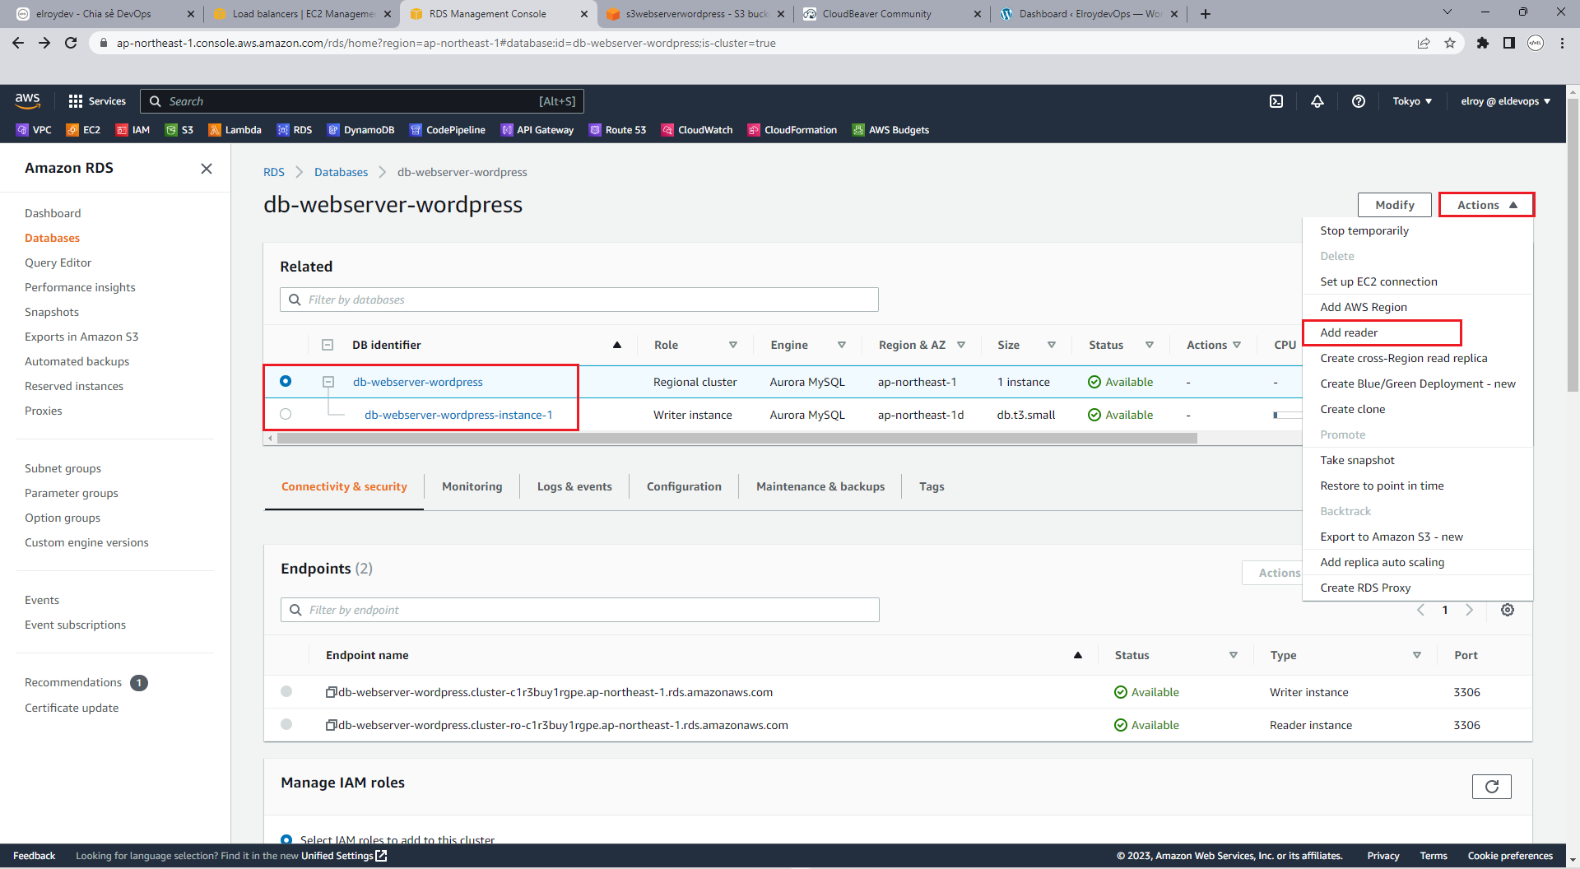This screenshot has width=1580, height=869.
Task: Open Unified Settings link in footer
Action: pyautogui.click(x=344, y=856)
